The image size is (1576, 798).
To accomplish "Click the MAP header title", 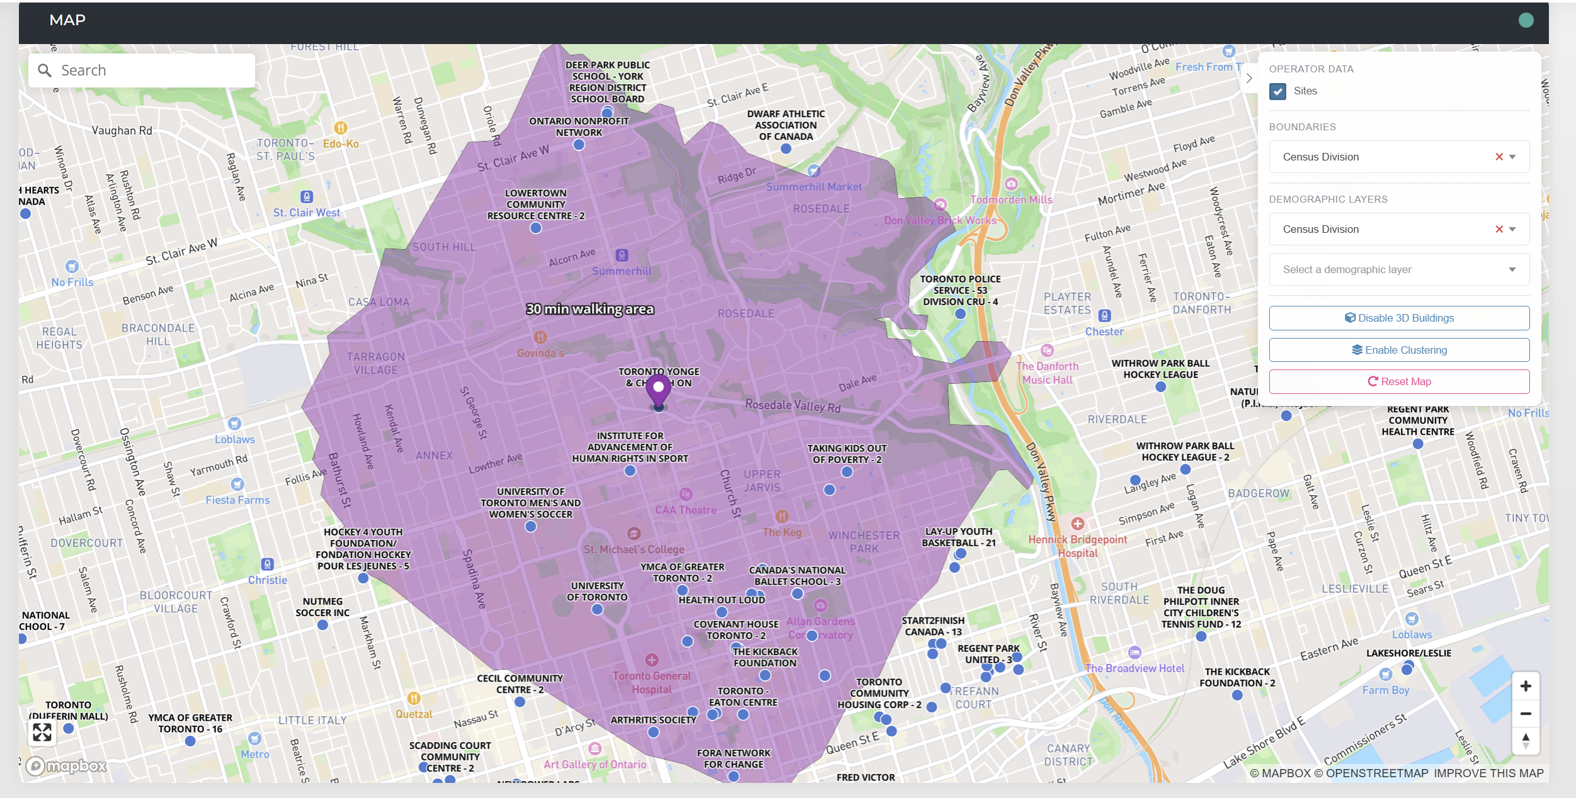I will click(67, 20).
